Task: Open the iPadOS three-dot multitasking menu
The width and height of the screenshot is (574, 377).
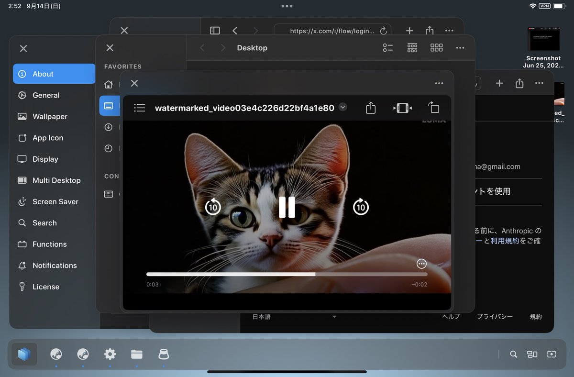Action: (287, 6)
